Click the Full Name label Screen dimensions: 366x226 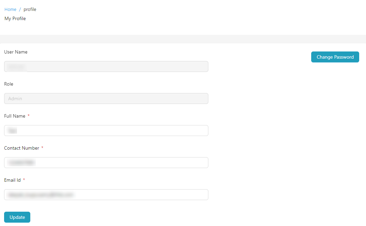click(15, 116)
